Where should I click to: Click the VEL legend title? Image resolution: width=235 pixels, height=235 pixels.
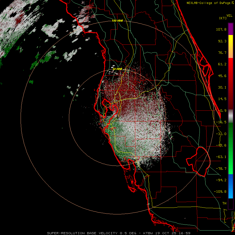[x=229, y=16]
